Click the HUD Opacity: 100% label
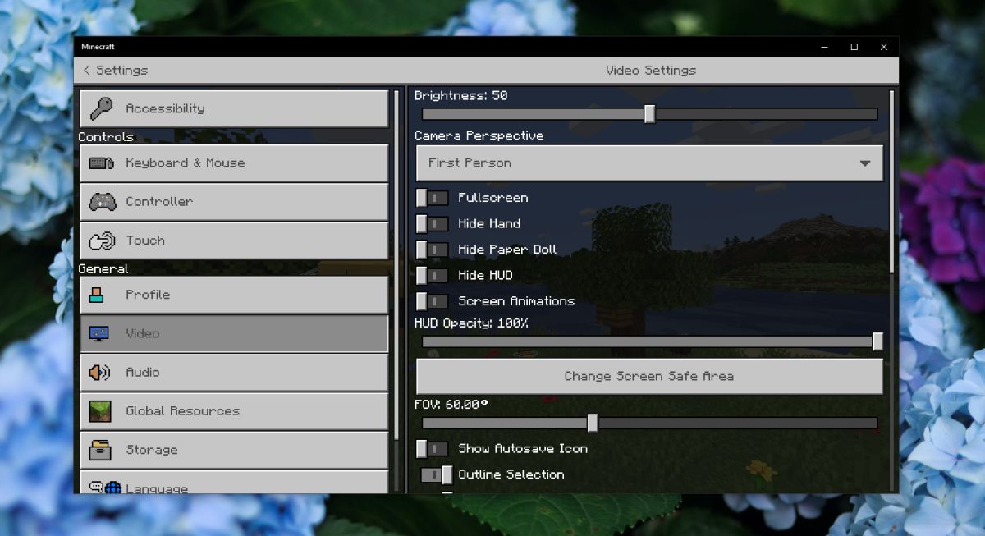The height and width of the screenshot is (536, 985). 471,323
